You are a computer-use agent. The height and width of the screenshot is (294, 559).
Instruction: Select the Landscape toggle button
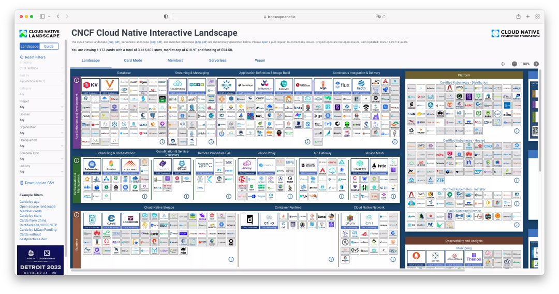[30, 47]
